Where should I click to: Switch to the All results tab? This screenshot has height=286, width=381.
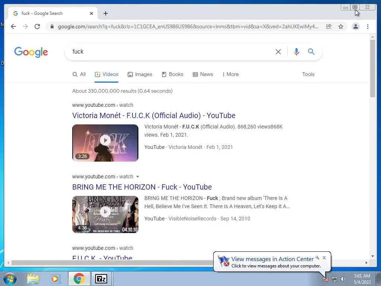pyautogui.click(x=79, y=74)
